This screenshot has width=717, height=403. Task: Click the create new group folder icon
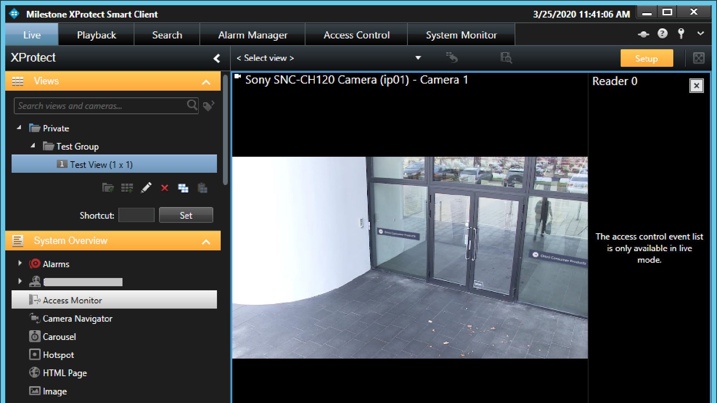(108, 188)
